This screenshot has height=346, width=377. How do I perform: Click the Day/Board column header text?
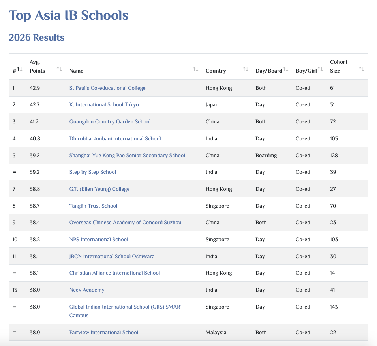(269, 71)
